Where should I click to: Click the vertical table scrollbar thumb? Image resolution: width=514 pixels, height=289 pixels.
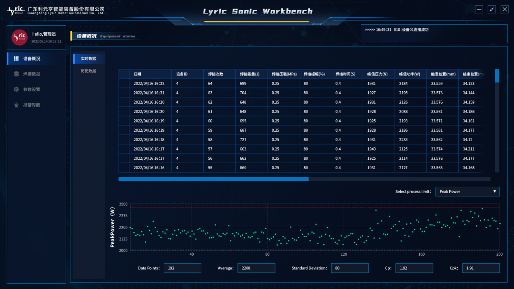(x=497, y=76)
